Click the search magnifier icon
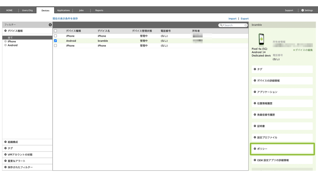This screenshot has height=179, width=318. coord(221,25)
